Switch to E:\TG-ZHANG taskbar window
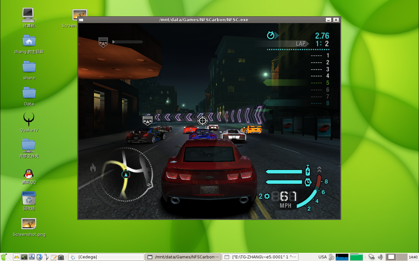Image resolution: width=419 pixels, height=261 pixels. 260,257
